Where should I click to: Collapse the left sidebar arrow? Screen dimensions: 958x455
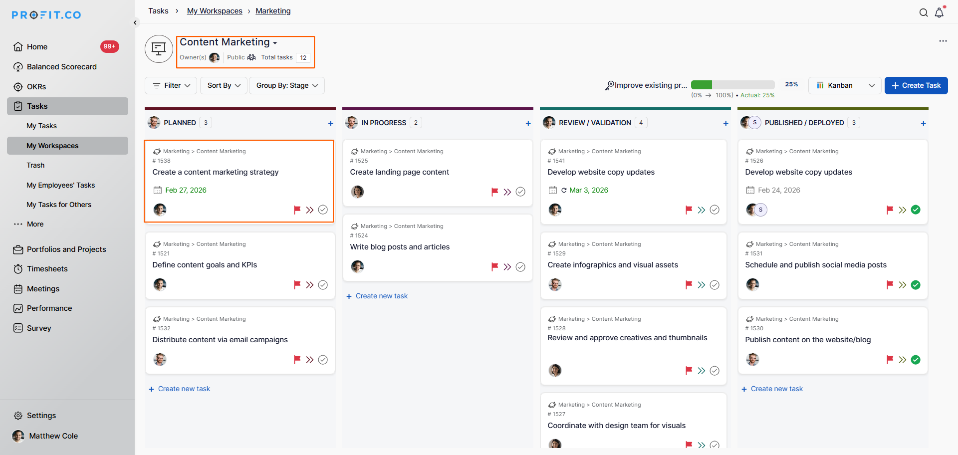pos(135,22)
